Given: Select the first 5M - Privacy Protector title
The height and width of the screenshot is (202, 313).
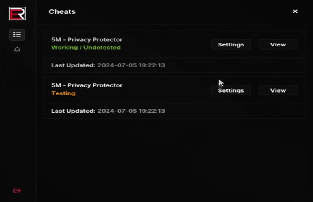Looking at the screenshot, I should tap(87, 39).
